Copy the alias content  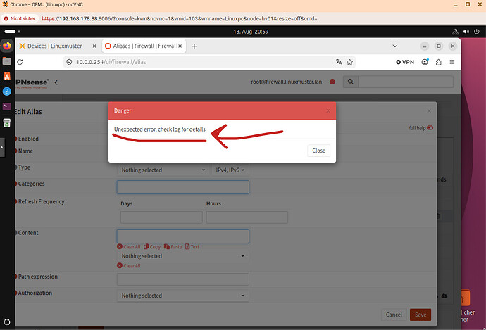[x=152, y=247]
